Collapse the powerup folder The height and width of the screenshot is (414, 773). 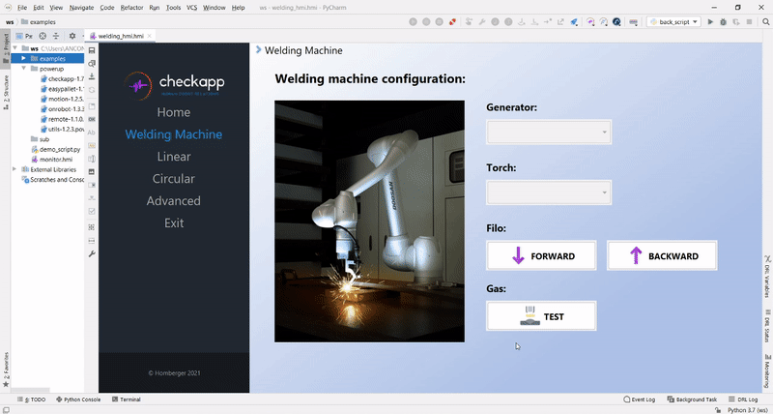[x=23, y=69]
